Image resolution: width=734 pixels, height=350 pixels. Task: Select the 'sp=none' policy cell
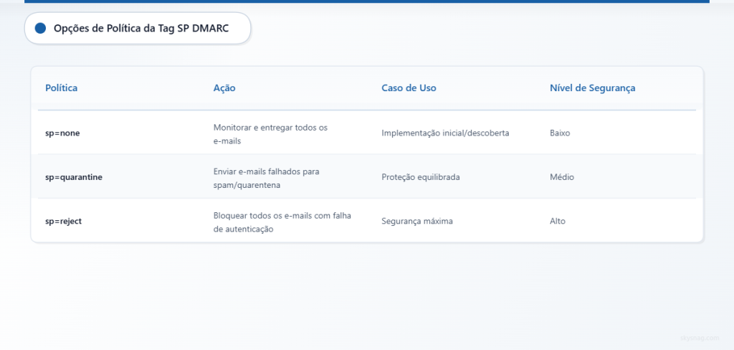(63, 133)
